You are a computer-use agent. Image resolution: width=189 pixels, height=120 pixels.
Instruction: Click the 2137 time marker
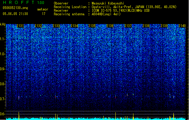128,26
